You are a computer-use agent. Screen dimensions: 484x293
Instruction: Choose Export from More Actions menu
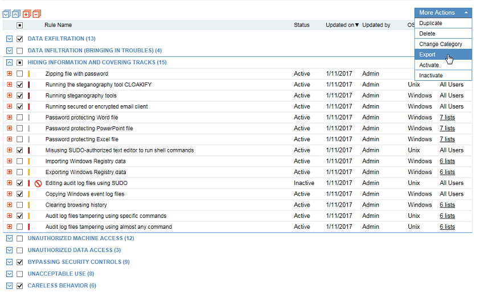(x=428, y=55)
